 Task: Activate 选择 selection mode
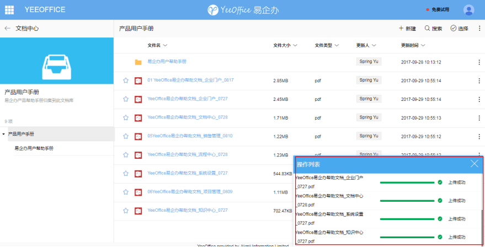[459, 29]
